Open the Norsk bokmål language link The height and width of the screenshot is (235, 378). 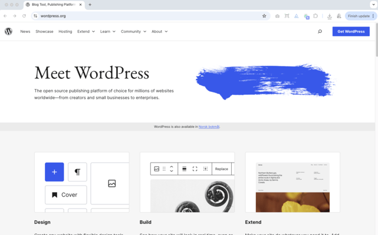(209, 127)
